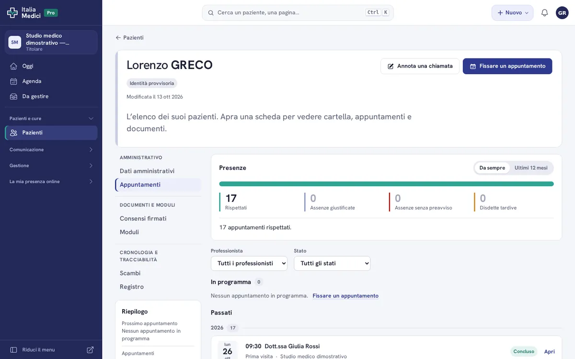Image resolution: width=575 pixels, height=359 pixels.
Task: Expand La mia presenza online section
Action: pyautogui.click(x=51, y=182)
